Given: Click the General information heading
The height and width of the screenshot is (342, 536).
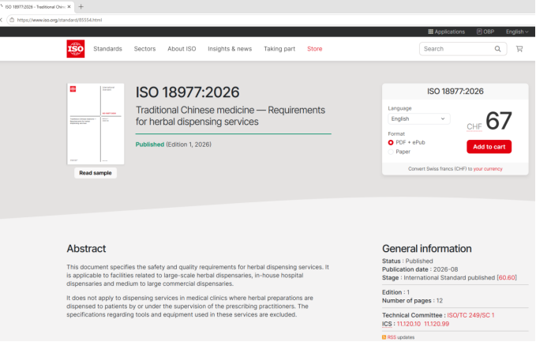Looking at the screenshot, I should point(426,249).
